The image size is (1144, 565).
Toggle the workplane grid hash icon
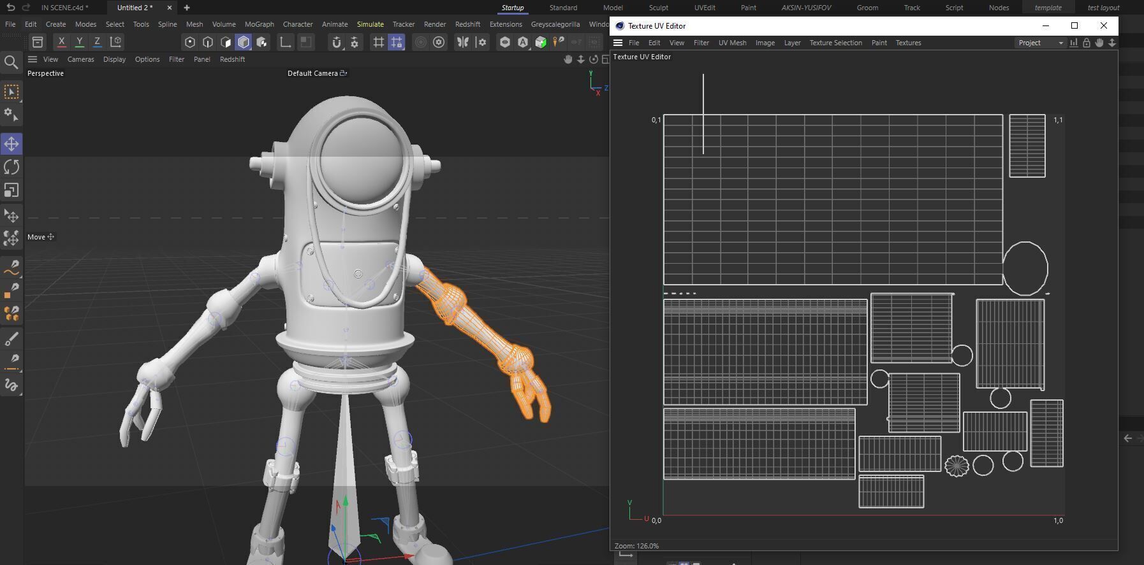pyautogui.click(x=379, y=42)
